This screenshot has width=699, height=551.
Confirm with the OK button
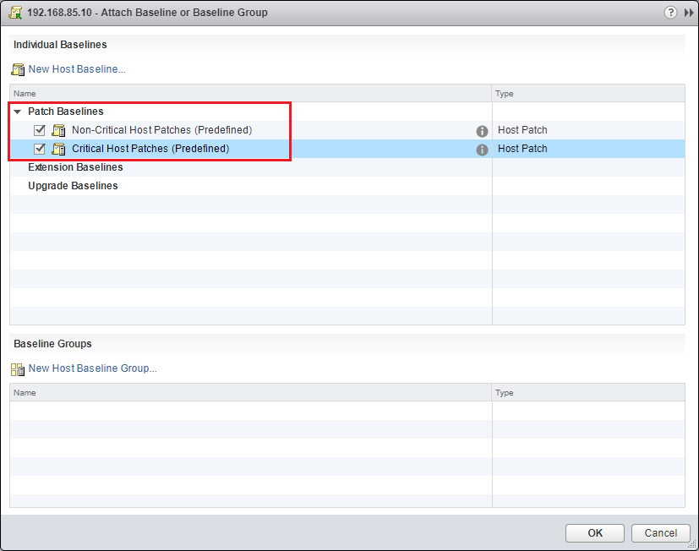(x=595, y=532)
